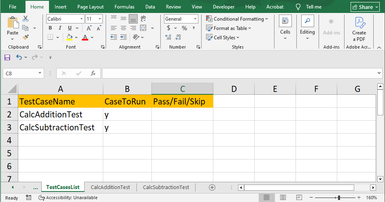The image size is (385, 202).
Task: Apply comma style format
Action: [x=194, y=28]
